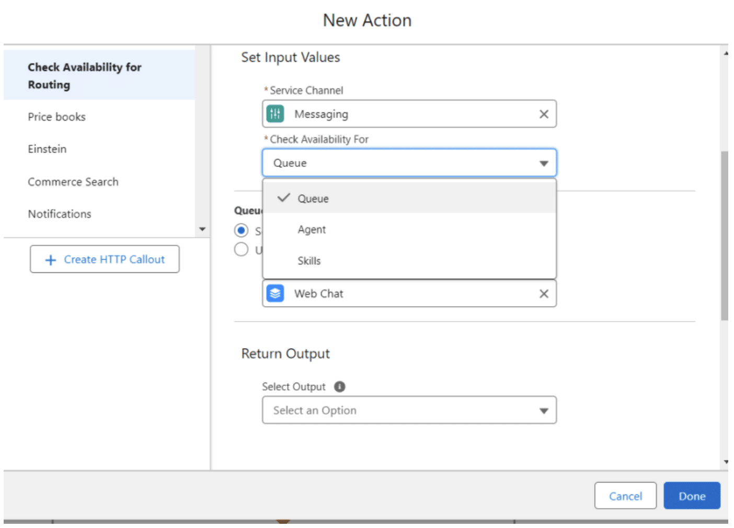Viewport: 734px width, 528px height.
Task: Click the sidebar scroll-down arrow
Action: pos(203,229)
